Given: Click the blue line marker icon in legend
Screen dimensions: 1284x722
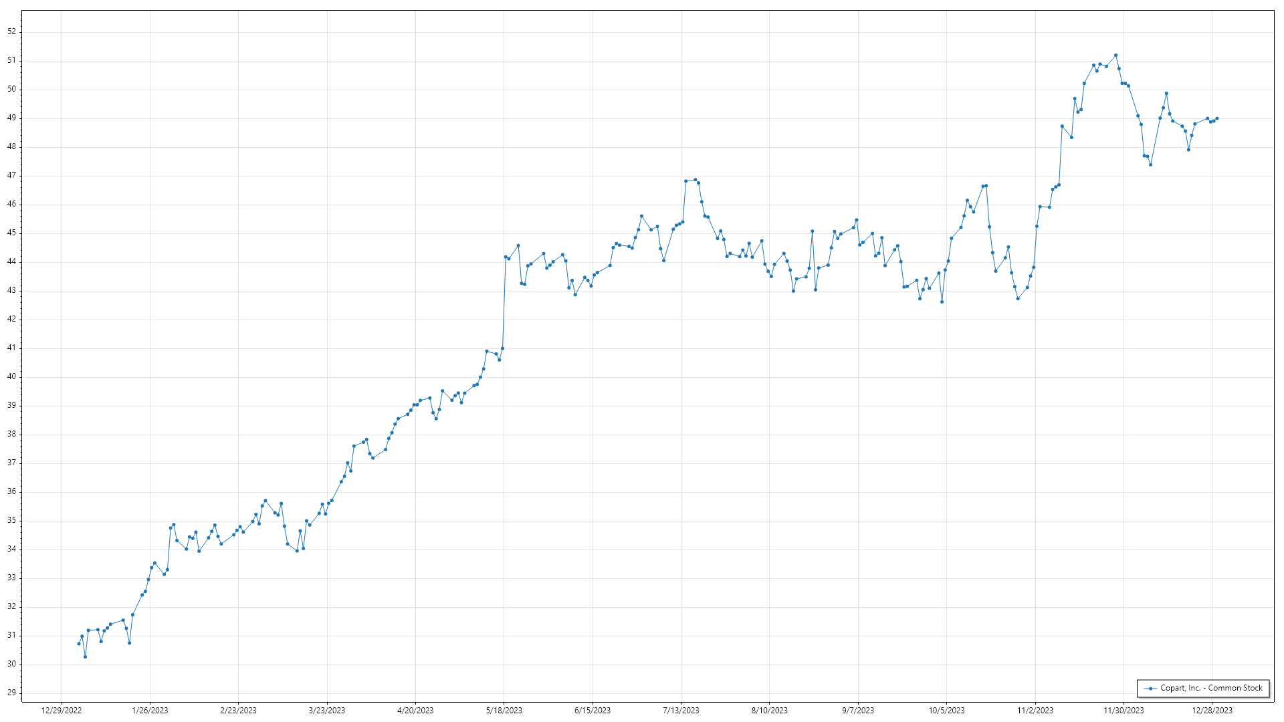Looking at the screenshot, I should (x=1150, y=689).
